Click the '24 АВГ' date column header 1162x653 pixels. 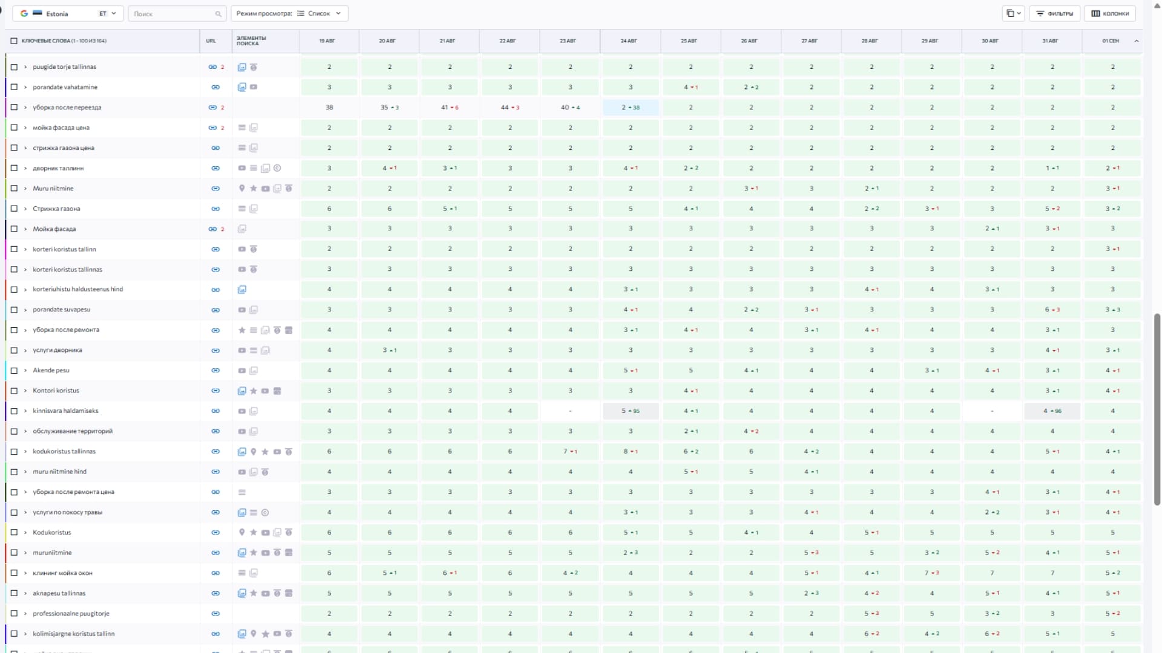[x=628, y=41]
